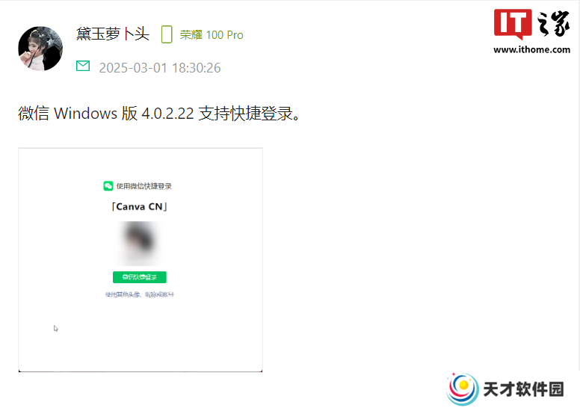The image size is (580, 408).
Task: Click the 「Canva CN」 title text
Action: [140, 206]
